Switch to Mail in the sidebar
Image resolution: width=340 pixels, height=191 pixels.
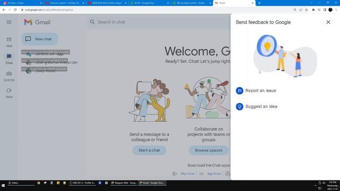point(9,42)
